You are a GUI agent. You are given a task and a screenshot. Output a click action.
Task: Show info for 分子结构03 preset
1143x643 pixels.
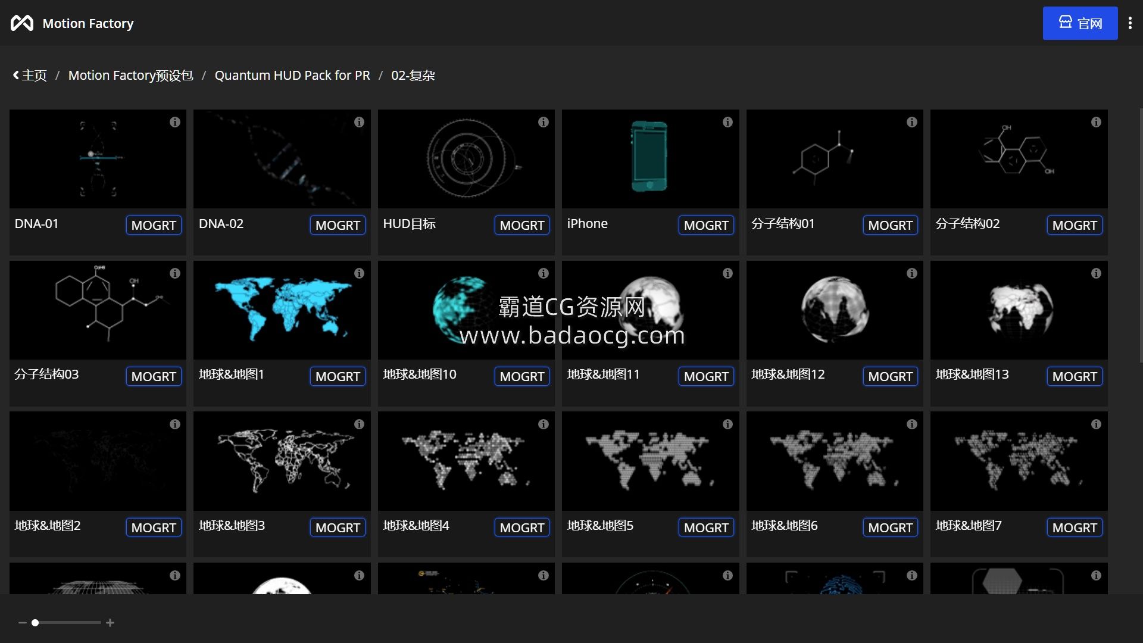[x=174, y=273]
